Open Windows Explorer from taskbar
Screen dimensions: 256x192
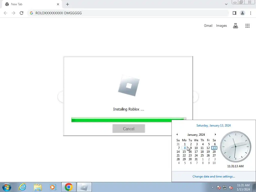point(38,187)
